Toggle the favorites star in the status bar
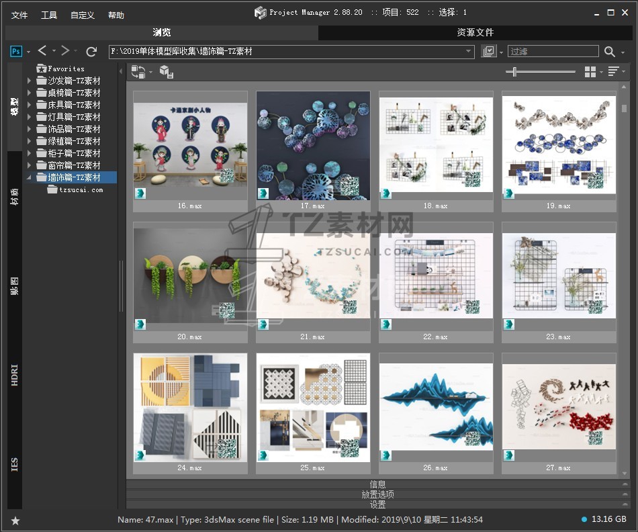638x532 pixels. (x=15, y=520)
